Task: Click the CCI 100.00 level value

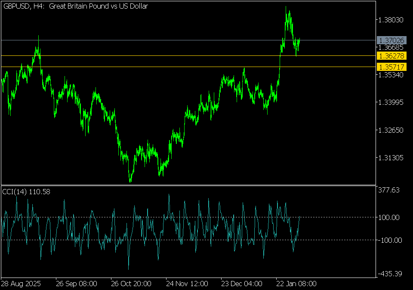Action: coord(390,217)
